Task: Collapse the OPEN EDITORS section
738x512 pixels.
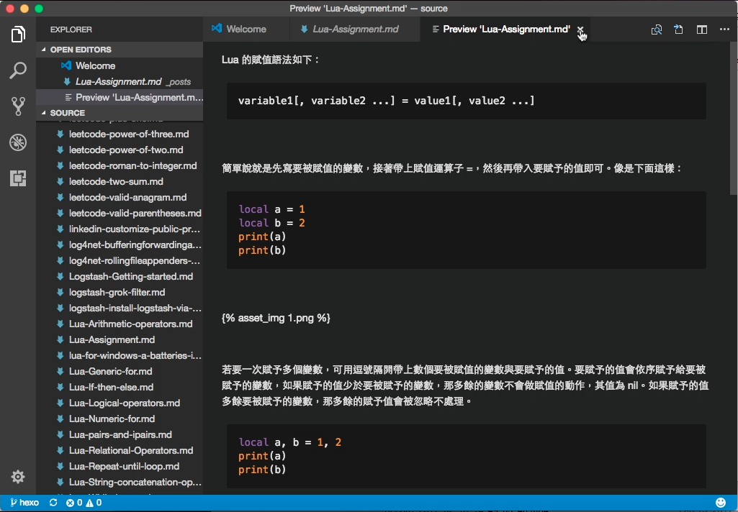Action: (120, 50)
